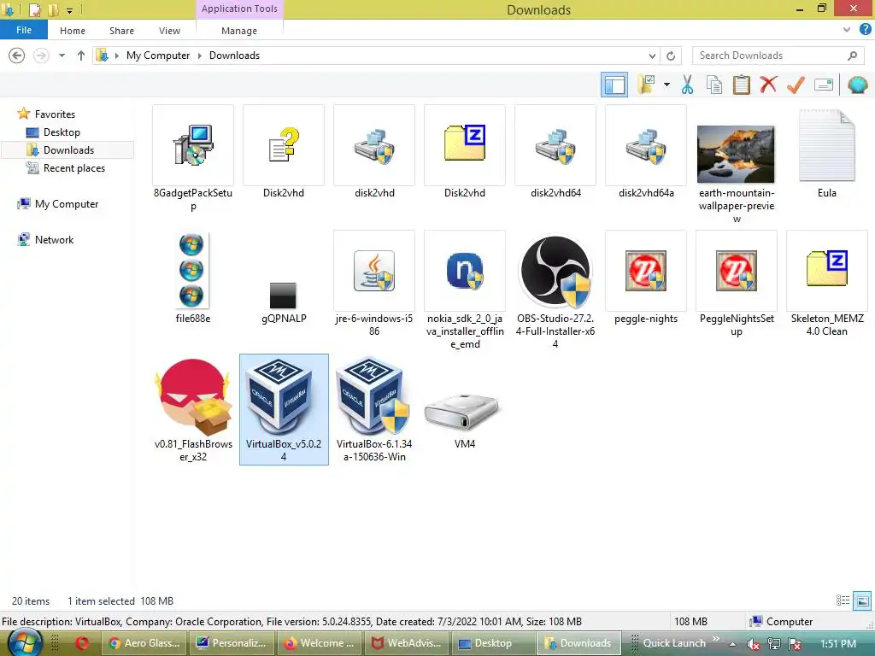Select the jre-6-windows-i586 Java installer

(374, 271)
